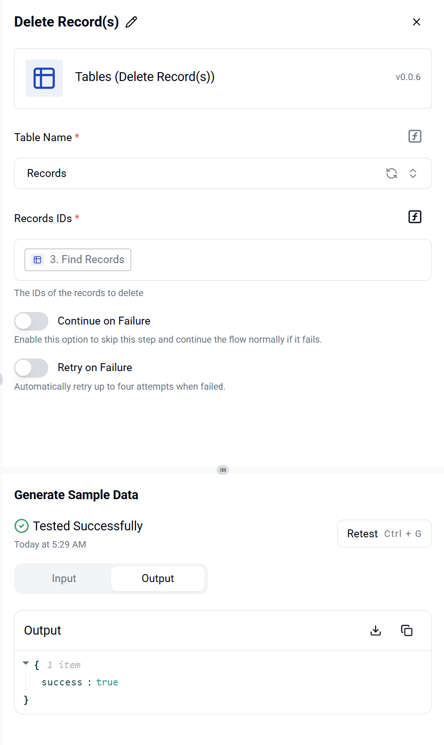This screenshot has width=444, height=745.
Task: Click the Retest button
Action: 384,534
